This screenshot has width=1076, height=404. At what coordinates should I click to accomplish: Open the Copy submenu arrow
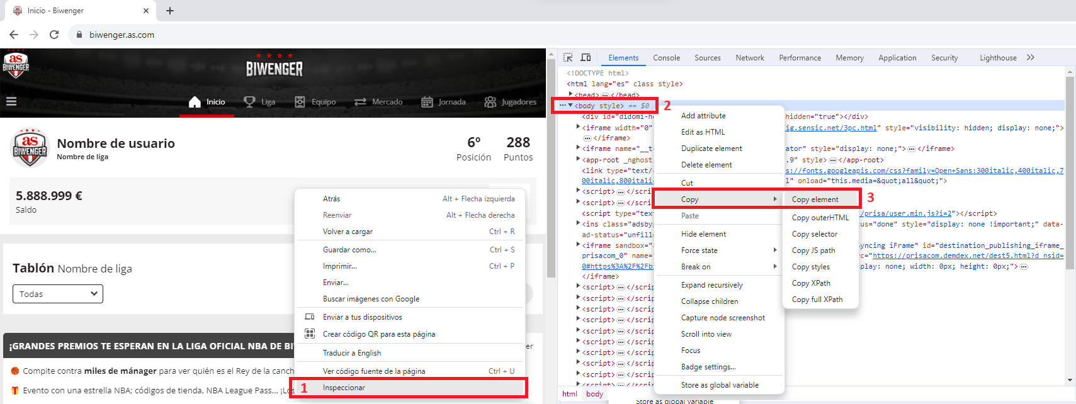pyautogui.click(x=775, y=199)
